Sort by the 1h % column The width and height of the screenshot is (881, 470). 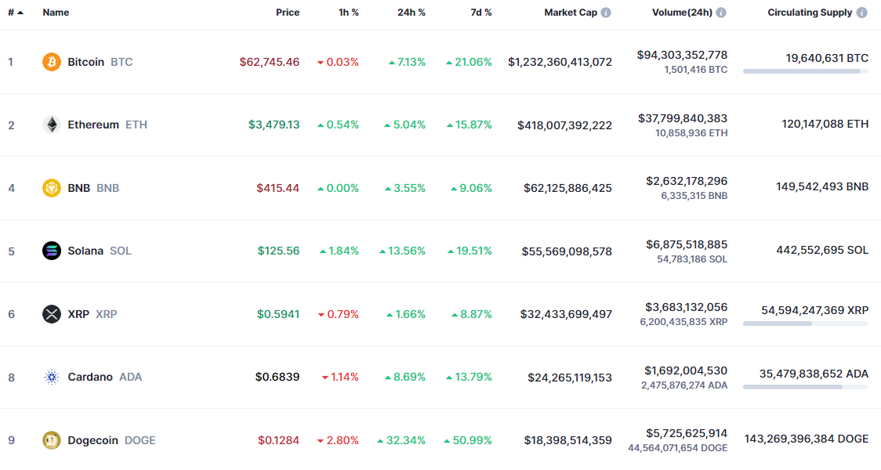click(348, 13)
